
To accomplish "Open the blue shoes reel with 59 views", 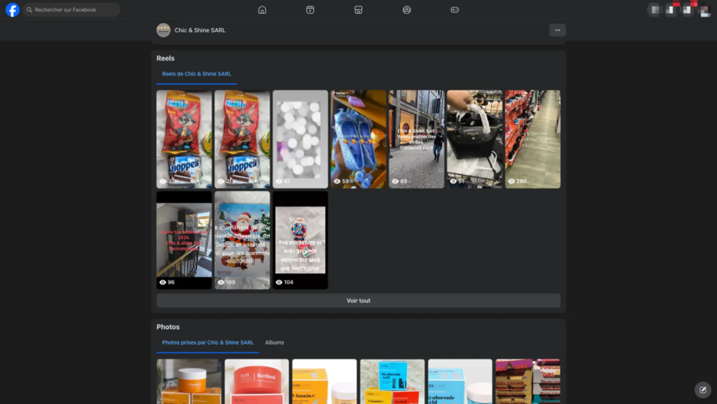I will pyautogui.click(x=358, y=139).
